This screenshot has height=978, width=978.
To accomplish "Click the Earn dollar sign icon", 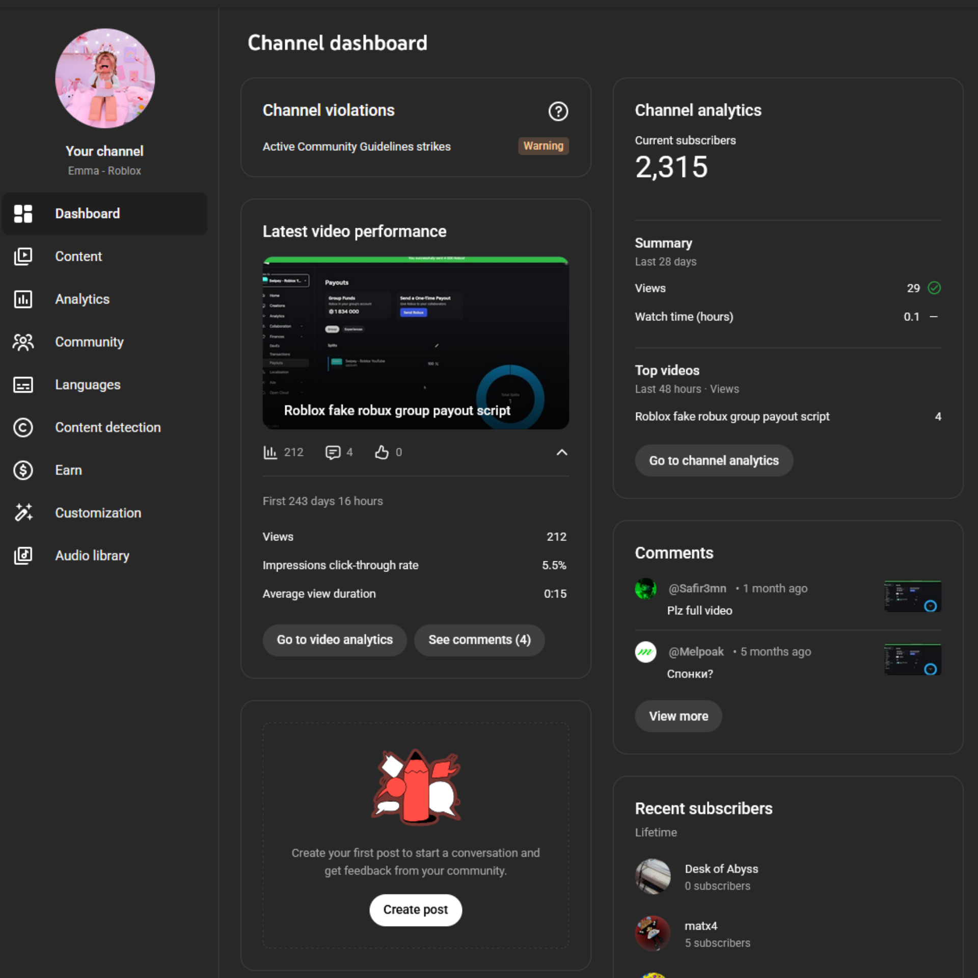I will point(23,470).
